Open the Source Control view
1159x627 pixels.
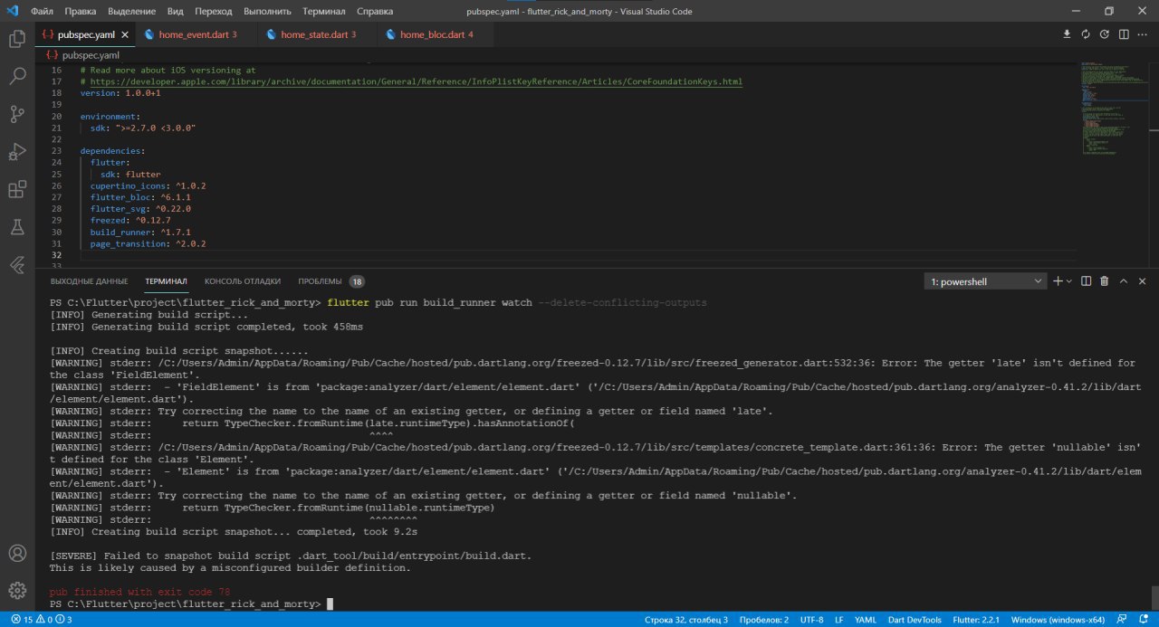tap(17, 114)
